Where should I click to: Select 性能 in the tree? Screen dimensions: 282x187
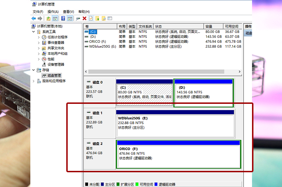pyautogui.click(x=51, y=59)
